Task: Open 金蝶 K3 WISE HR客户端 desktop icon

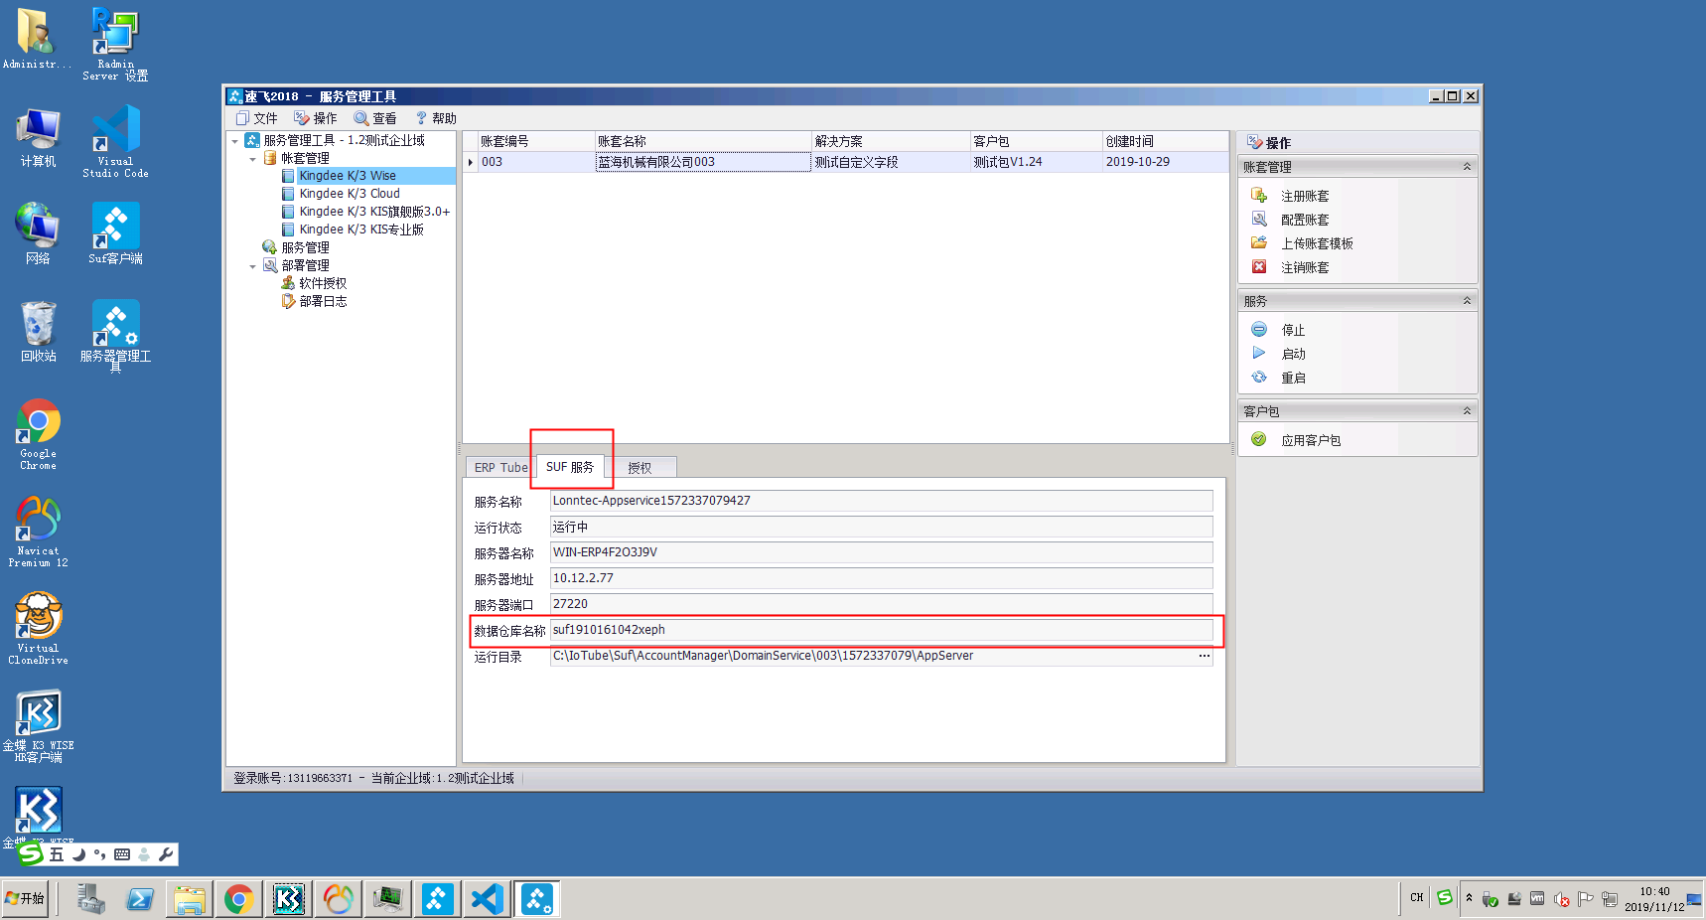Action: pos(38,725)
